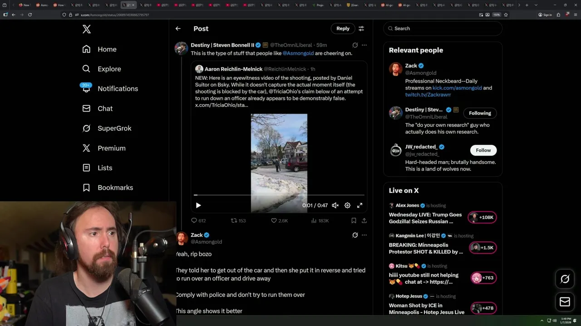
Task: Open more options on Zack's reply
Action: (364, 235)
